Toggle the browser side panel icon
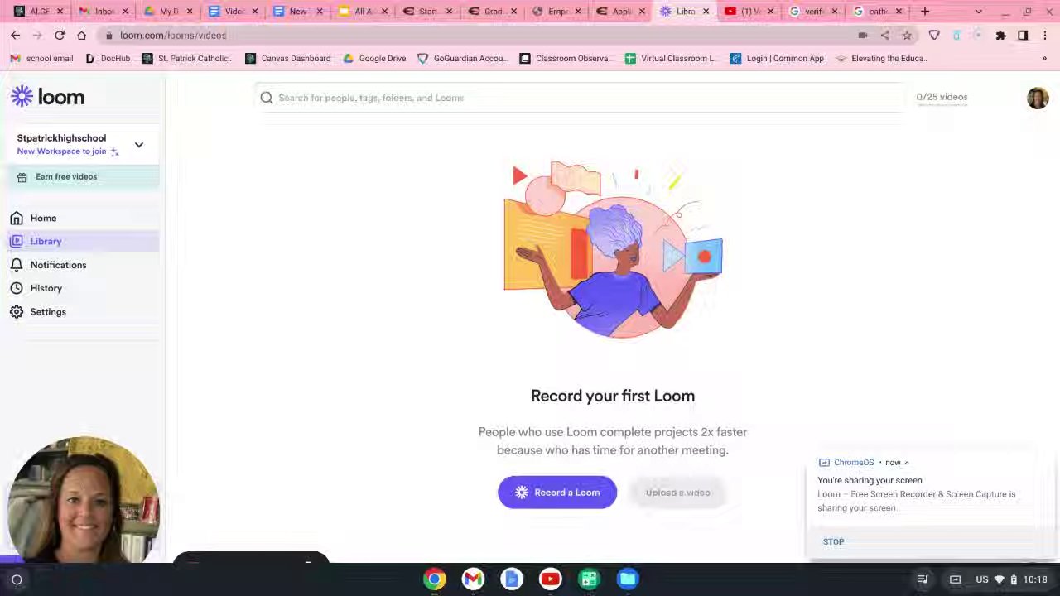1060x596 pixels. (x=1023, y=36)
